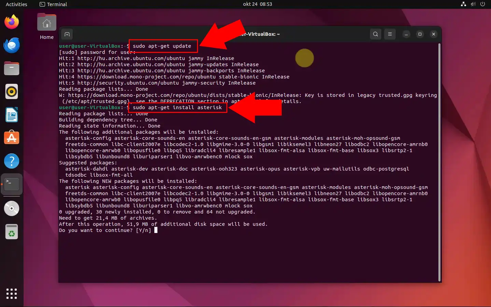Click 'The following NEW packages will be installed:' line

128,181
